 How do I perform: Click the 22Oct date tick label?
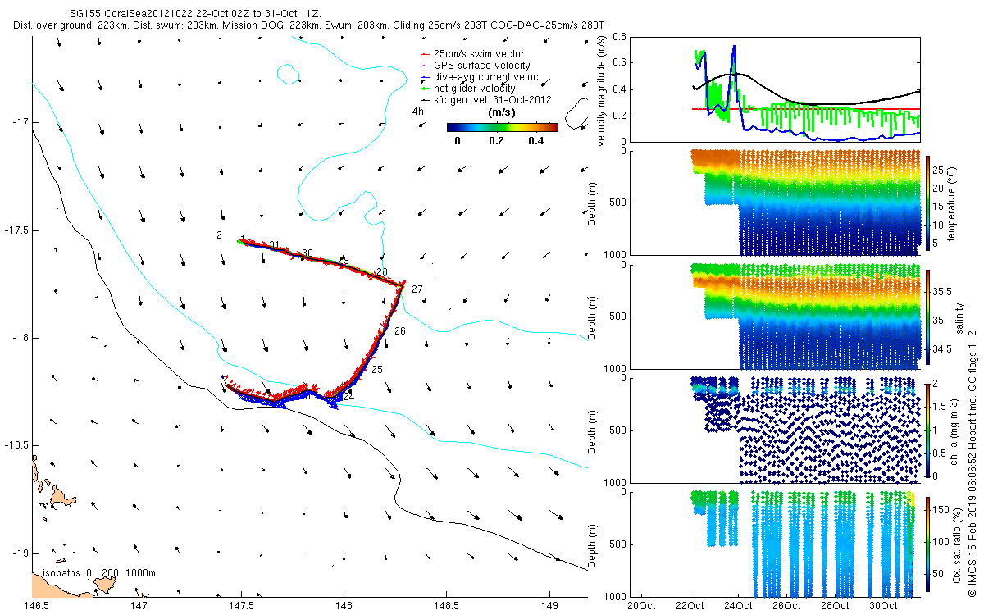690,607
